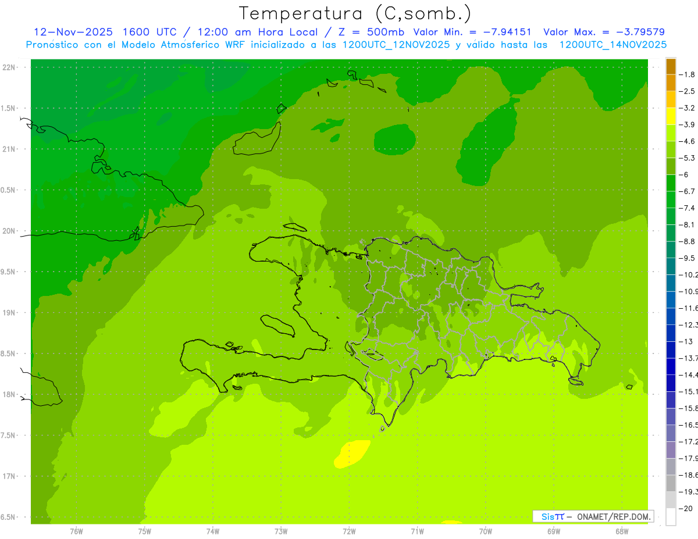Image resolution: width=698 pixels, height=539 pixels.
Task: Click the '72W' longitude label
Action: (x=349, y=531)
